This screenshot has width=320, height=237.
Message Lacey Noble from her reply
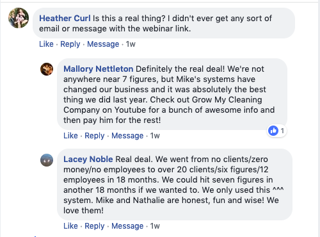[x=127, y=226]
